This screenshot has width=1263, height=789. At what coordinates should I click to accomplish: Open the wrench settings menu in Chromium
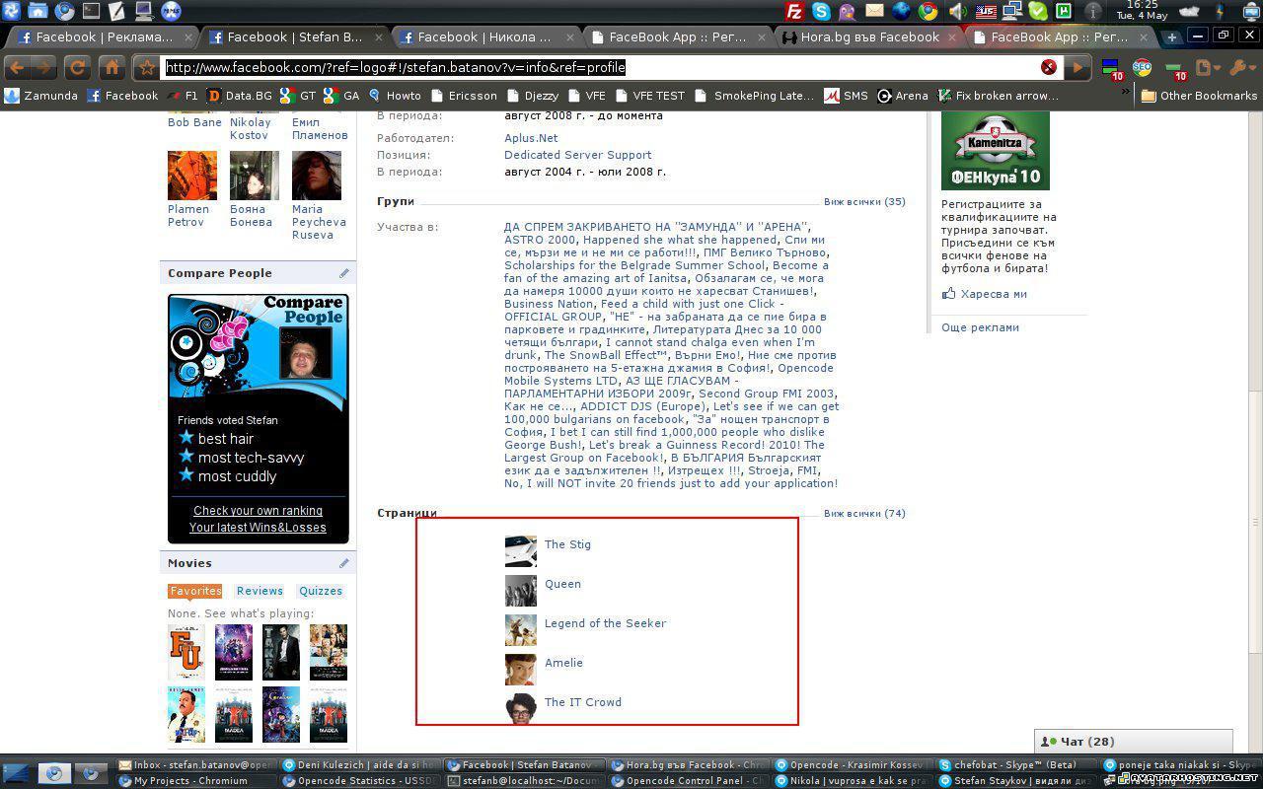point(1239,67)
